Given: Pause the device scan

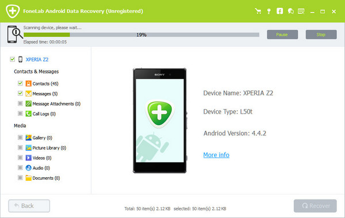Looking at the screenshot, I should coord(282,34).
